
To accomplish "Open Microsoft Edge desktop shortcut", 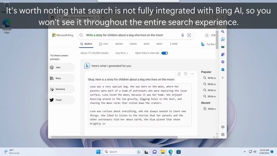I will tap(7, 26).
